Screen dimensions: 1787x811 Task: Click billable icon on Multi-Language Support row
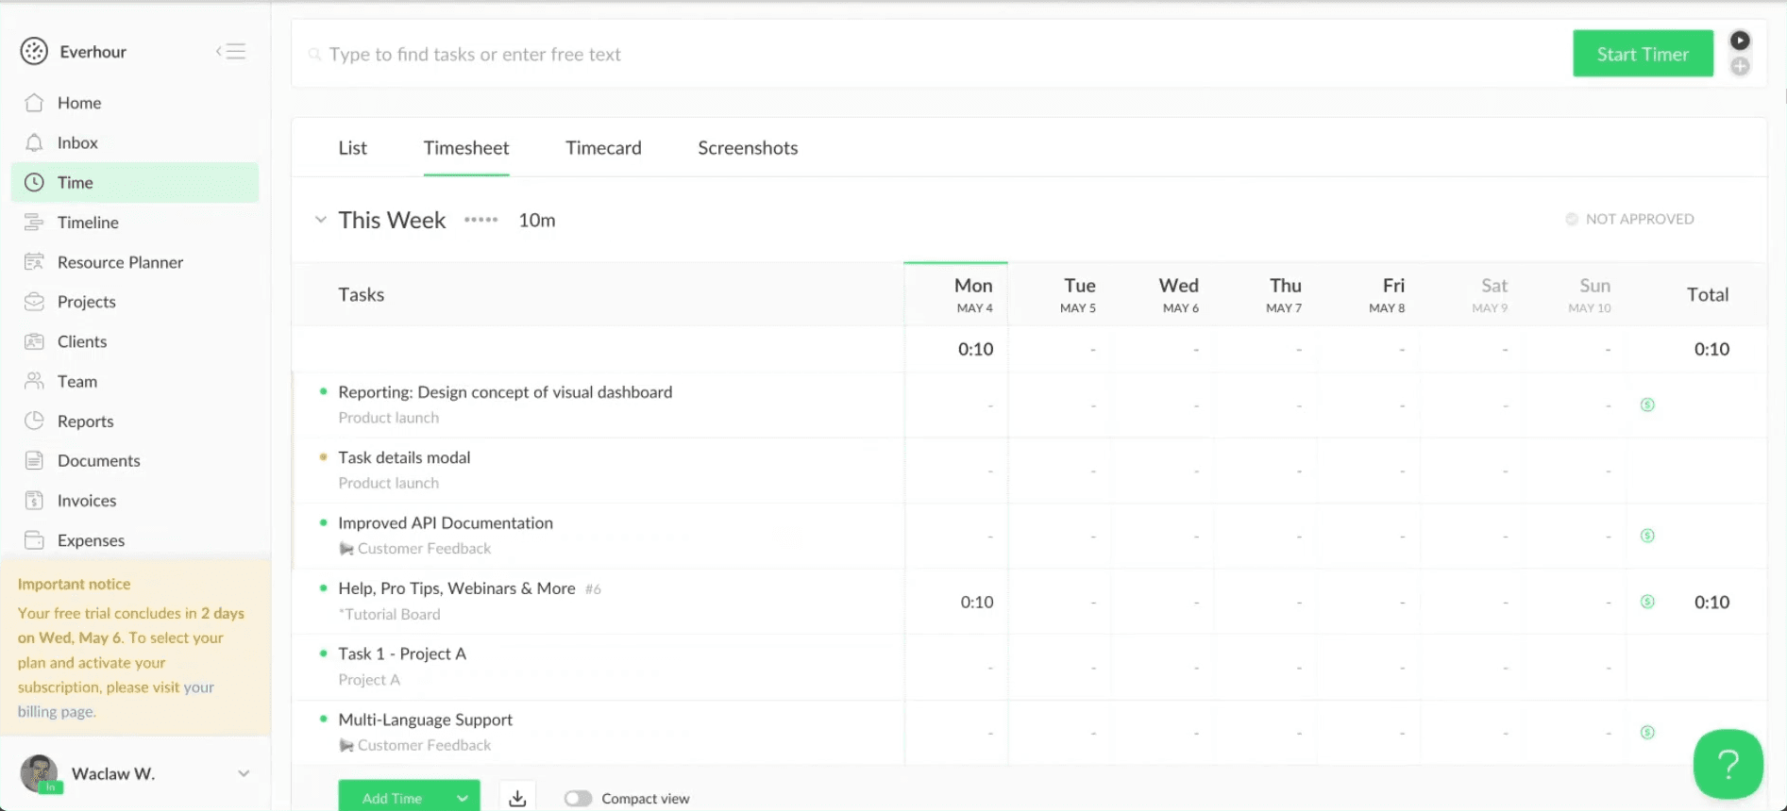(x=1647, y=733)
